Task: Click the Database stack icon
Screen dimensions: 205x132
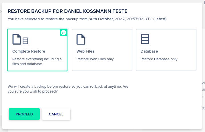Action: pos(145,39)
